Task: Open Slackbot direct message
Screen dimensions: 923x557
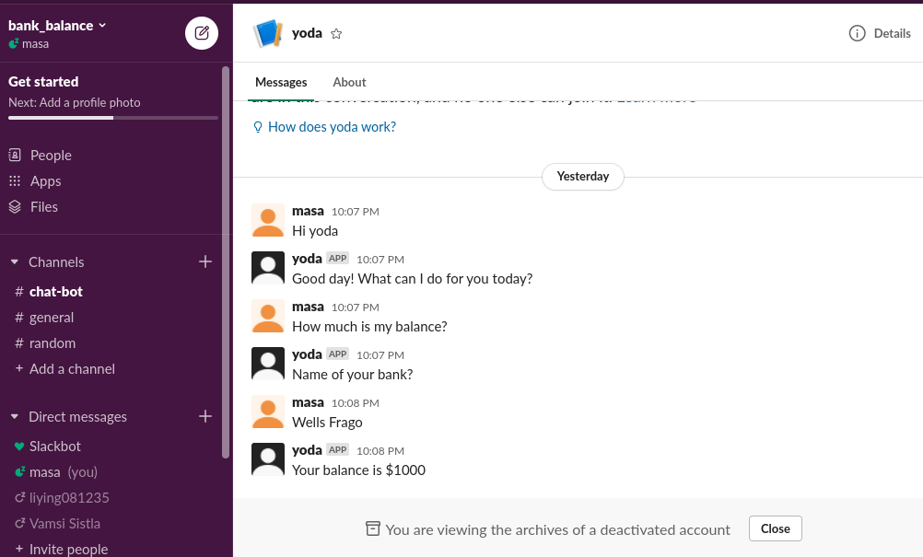Action: pos(55,447)
